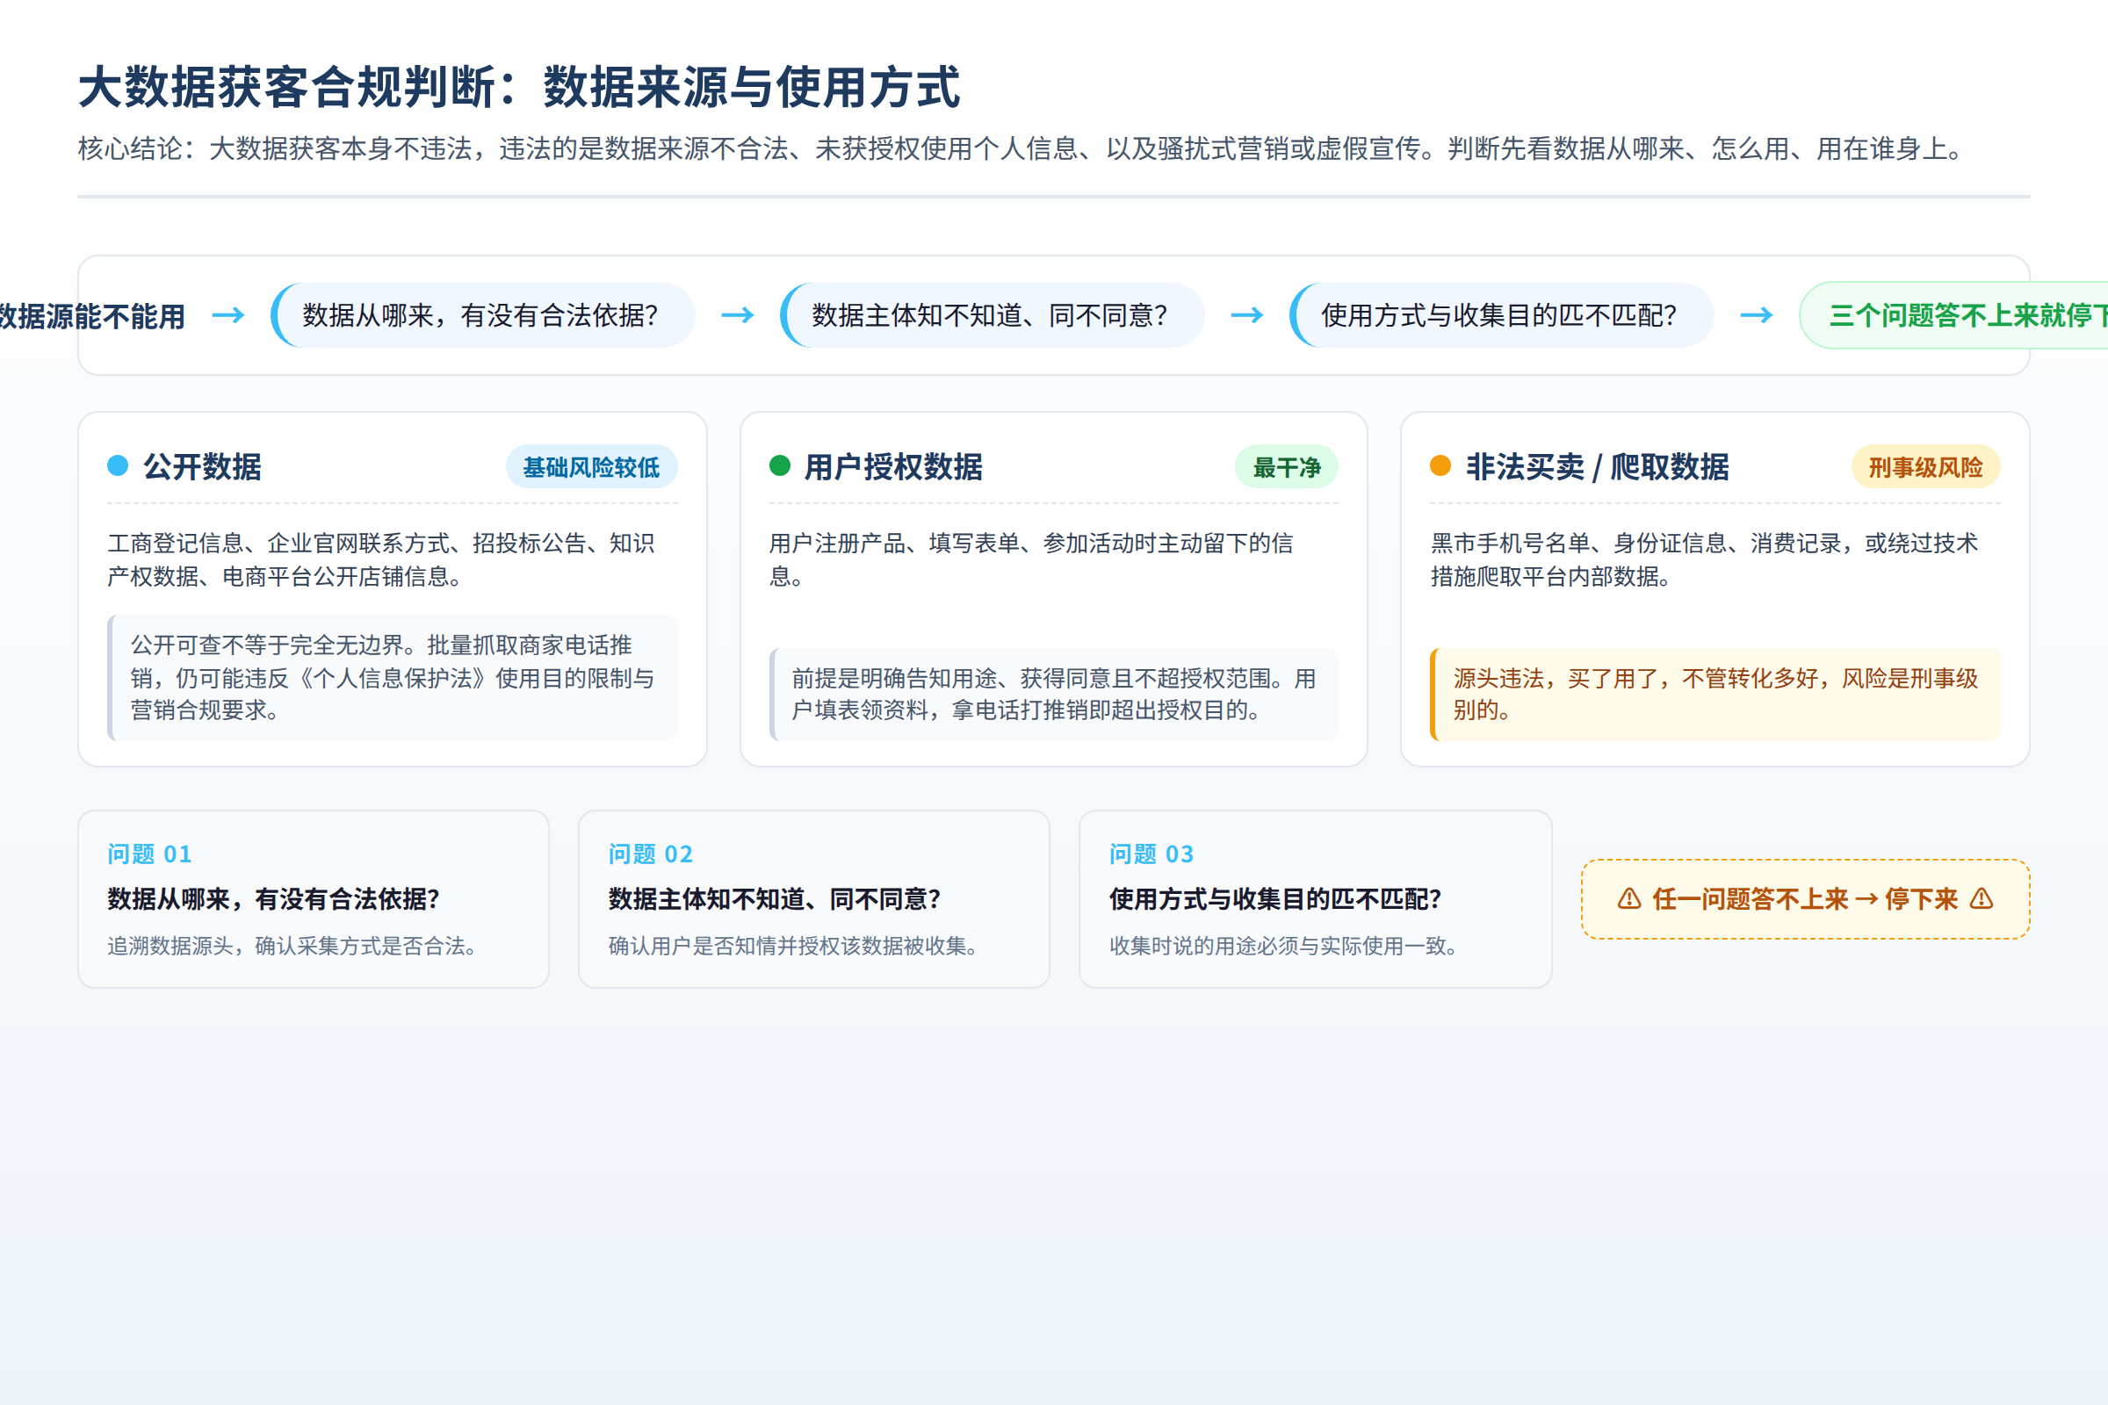Click the 公开数据 card heading
Viewport: 2108px width, 1405px height.
coord(203,467)
